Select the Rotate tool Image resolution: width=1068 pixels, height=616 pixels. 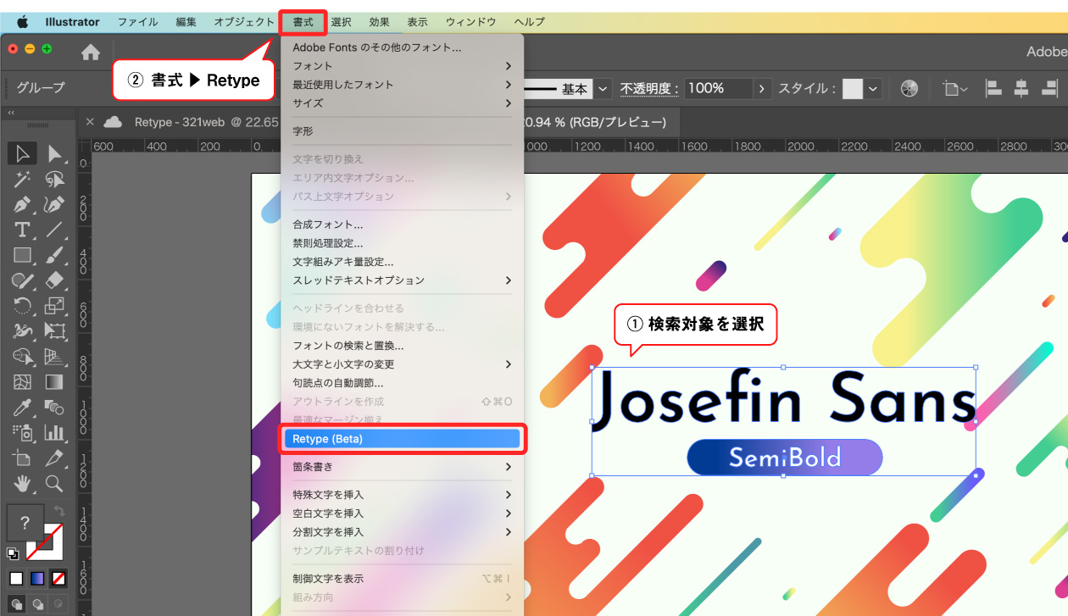tap(23, 306)
